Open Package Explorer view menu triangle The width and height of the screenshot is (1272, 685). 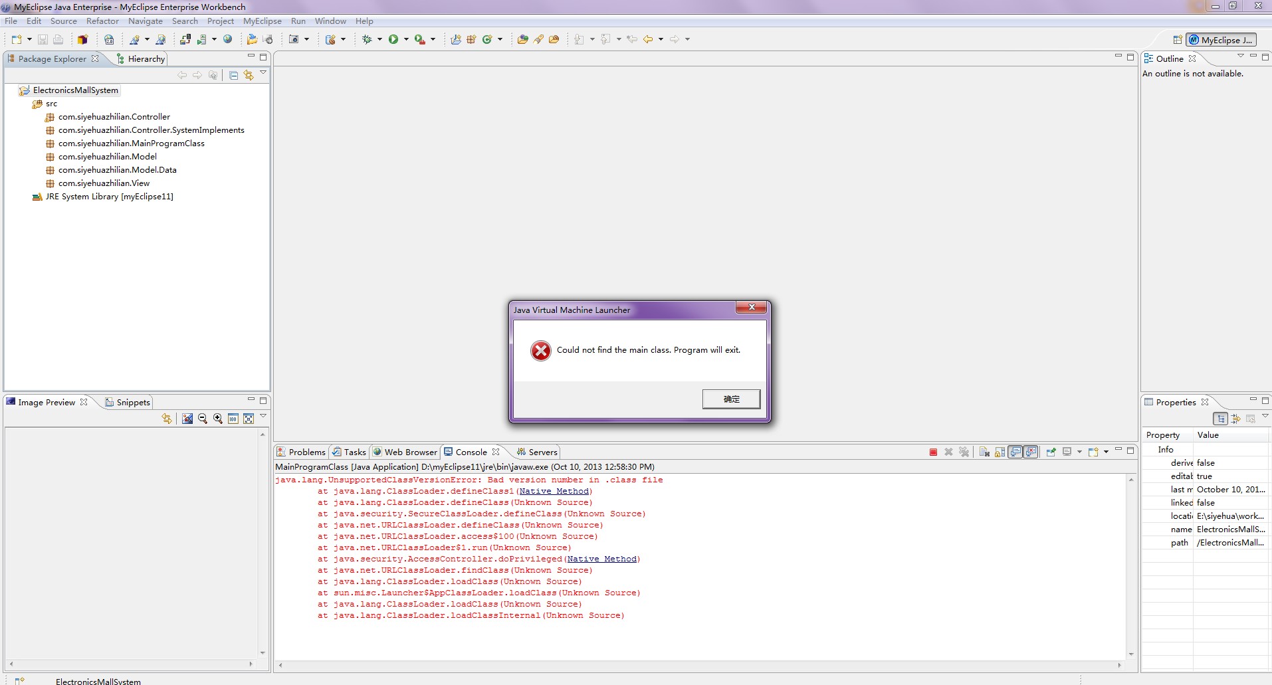[x=263, y=72]
